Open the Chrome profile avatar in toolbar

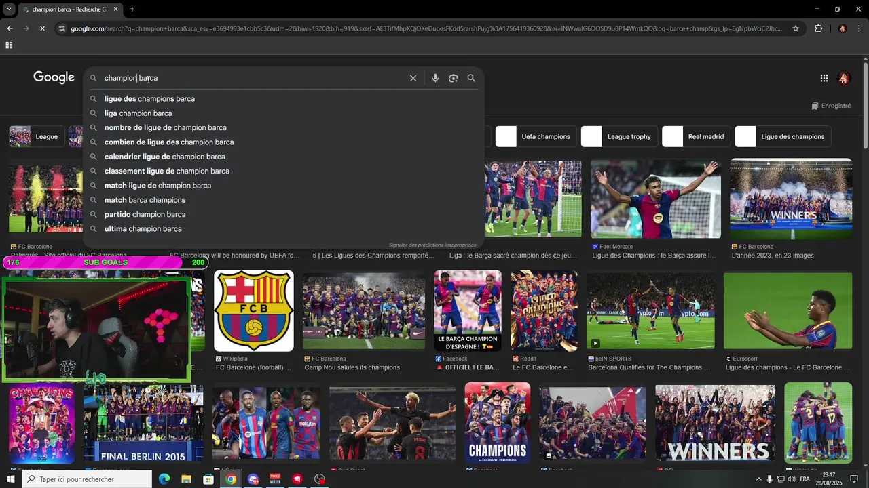pyautogui.click(x=843, y=28)
